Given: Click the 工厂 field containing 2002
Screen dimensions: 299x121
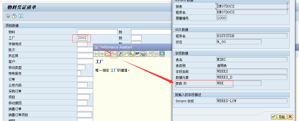Looking at the screenshot, I should (x=82, y=38).
